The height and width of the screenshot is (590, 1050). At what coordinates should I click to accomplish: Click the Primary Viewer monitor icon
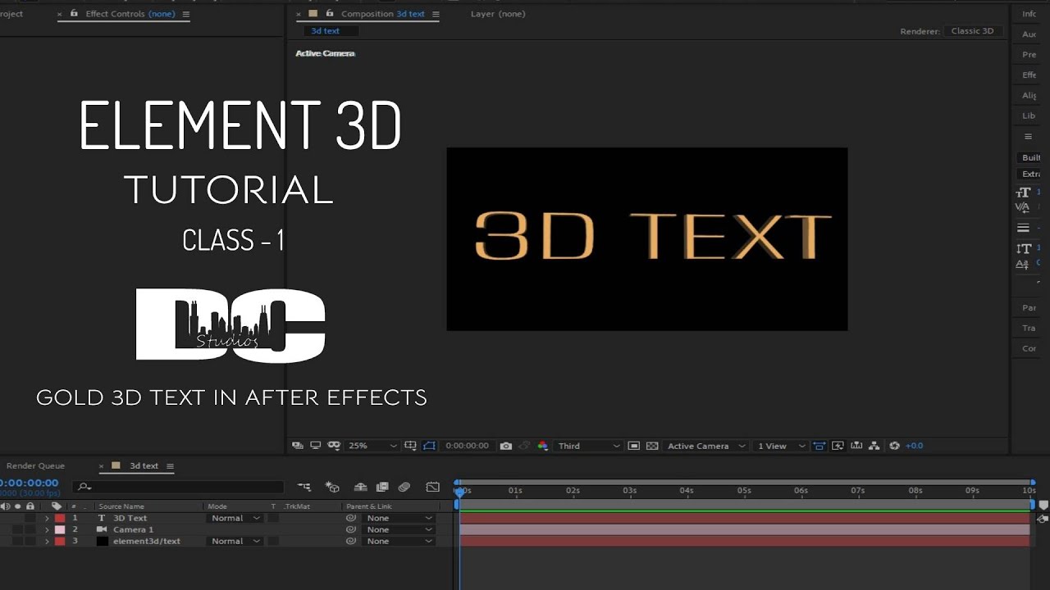point(316,446)
